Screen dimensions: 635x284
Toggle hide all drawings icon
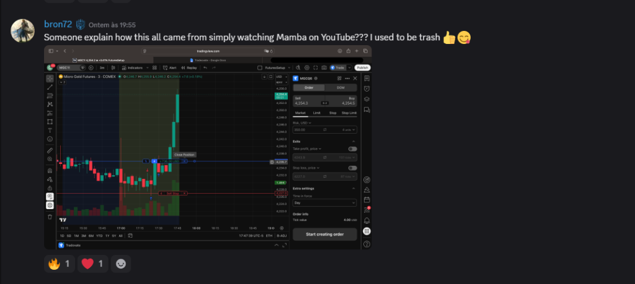point(50,197)
